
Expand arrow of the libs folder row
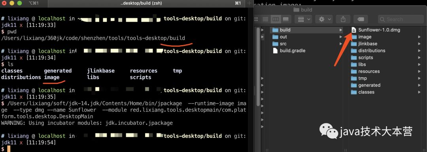click(x=419, y=64)
